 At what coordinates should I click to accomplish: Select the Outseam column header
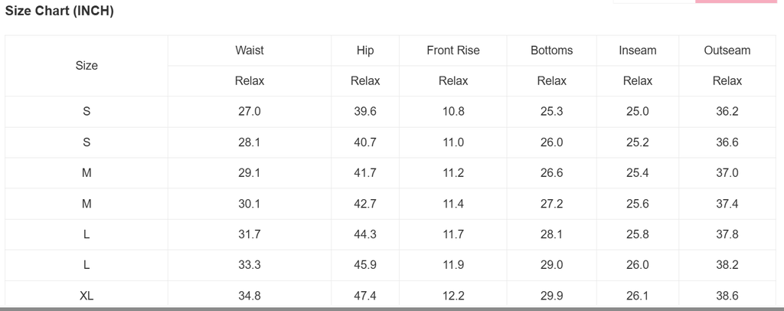(x=727, y=51)
